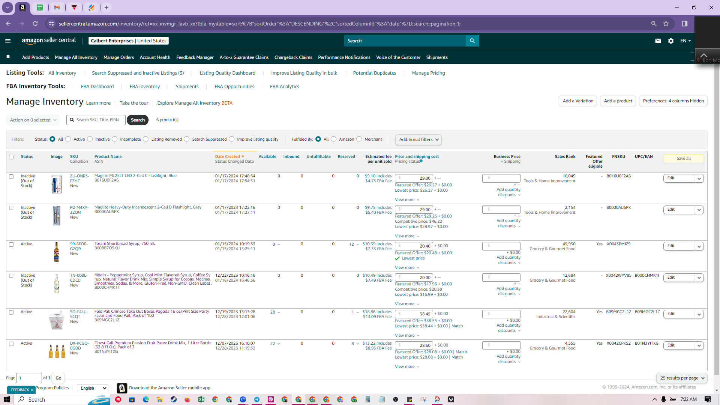720x405 pixels.
Task: Select the Inactive status filter radio
Action: 90,139
